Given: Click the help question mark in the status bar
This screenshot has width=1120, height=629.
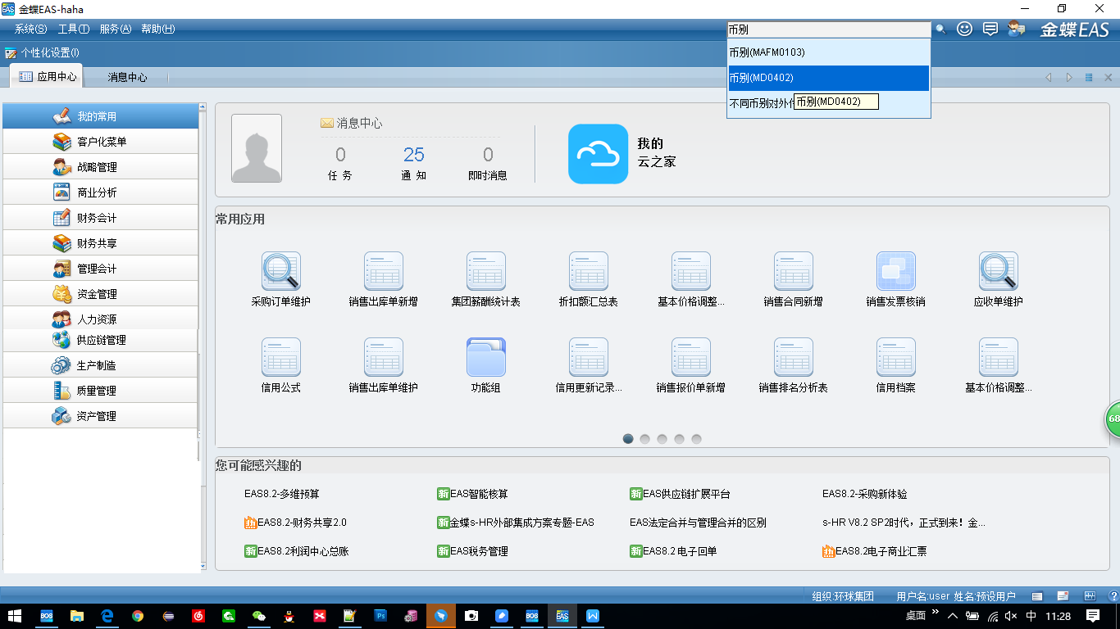Looking at the screenshot, I should pyautogui.click(x=1114, y=595).
